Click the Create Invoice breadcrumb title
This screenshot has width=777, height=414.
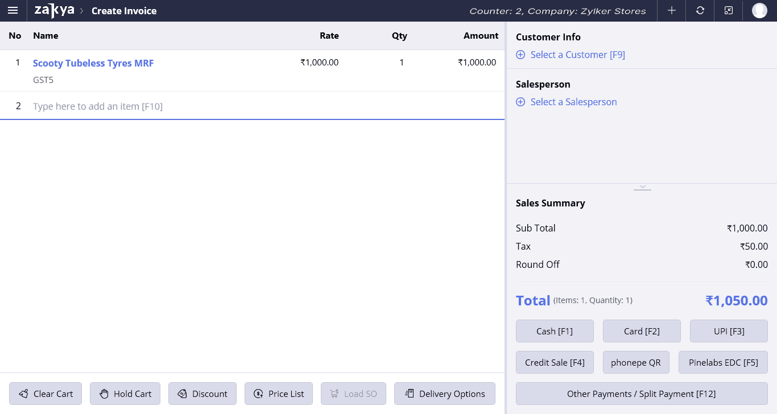click(124, 11)
